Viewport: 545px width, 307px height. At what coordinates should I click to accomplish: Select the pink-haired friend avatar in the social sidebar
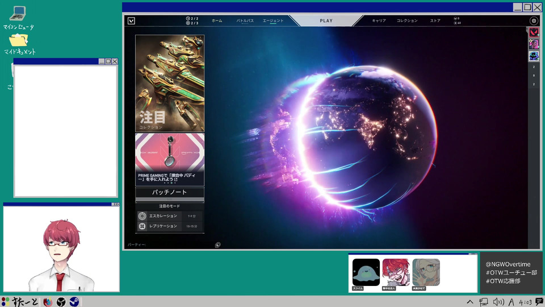coord(534,44)
